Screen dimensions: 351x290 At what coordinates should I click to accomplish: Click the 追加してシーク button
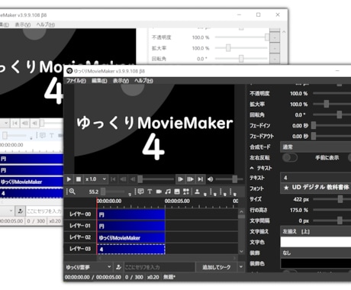pyautogui.click(x=217, y=267)
